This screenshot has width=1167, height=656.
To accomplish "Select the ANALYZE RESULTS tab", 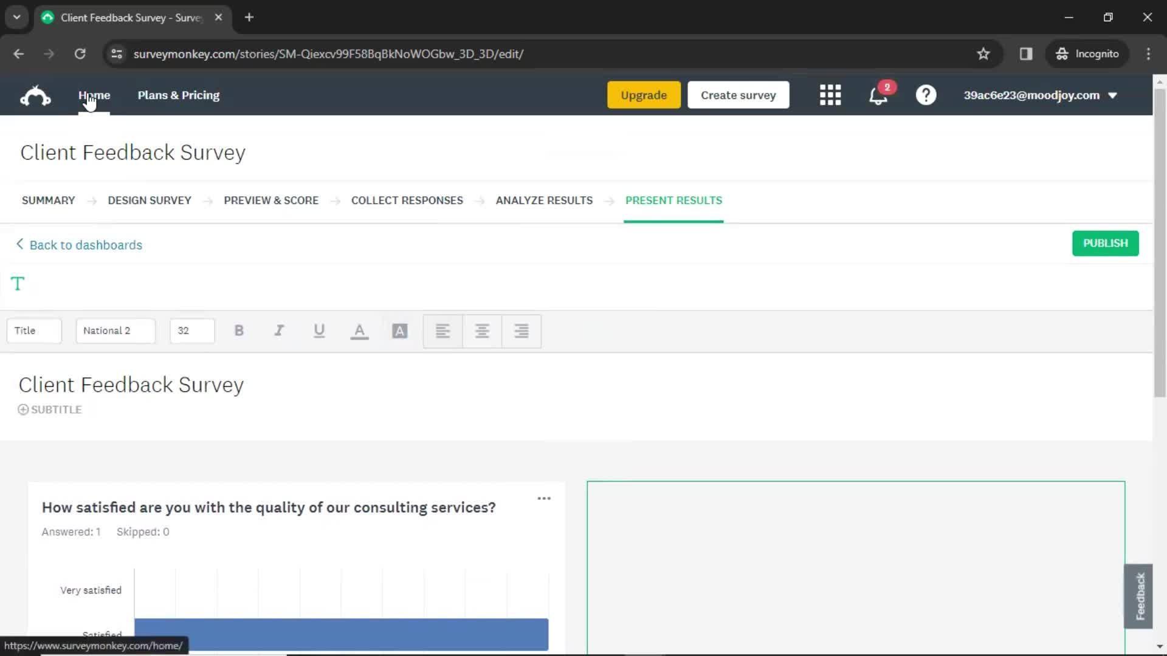I will (x=544, y=200).
